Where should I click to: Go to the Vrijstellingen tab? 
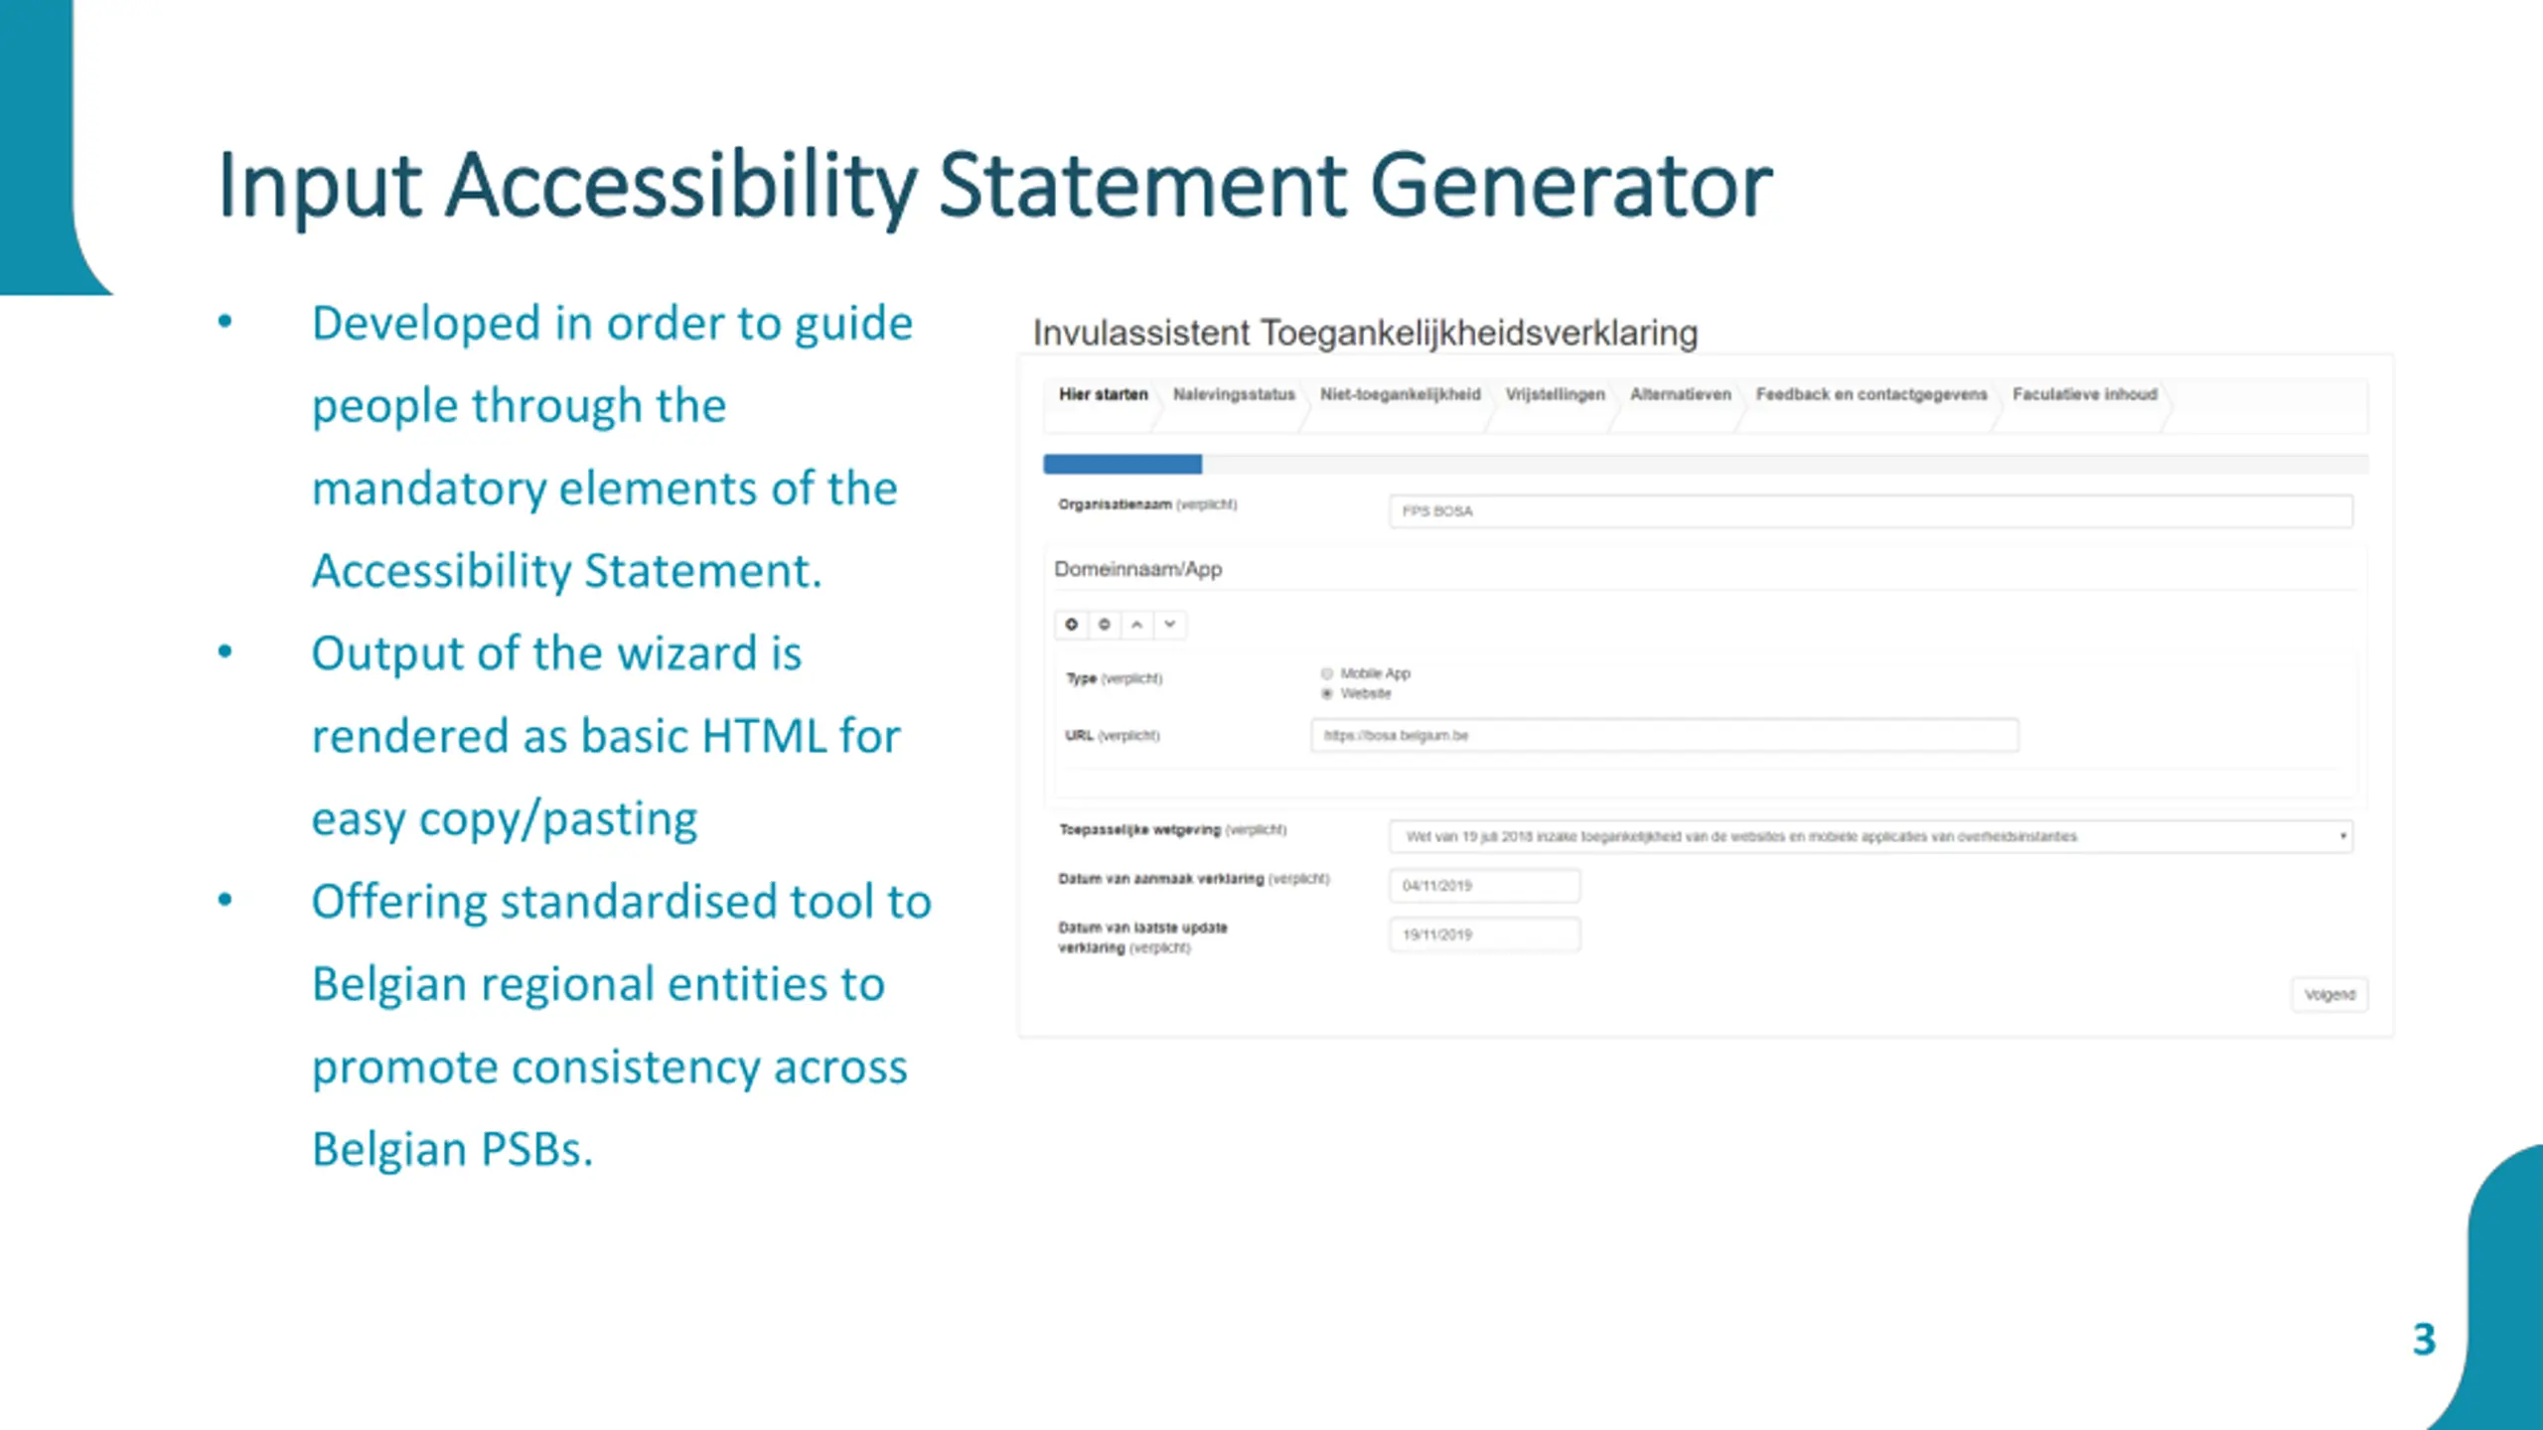(1555, 395)
